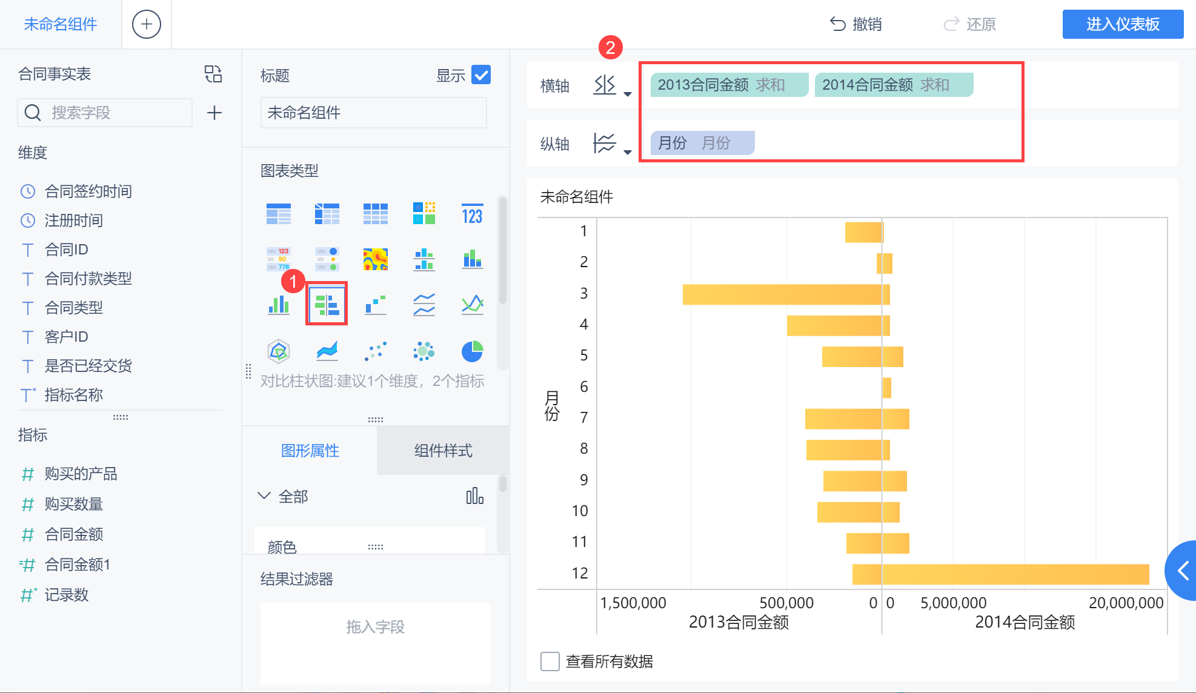
Task: Collapse the 全部 section chevron
Action: click(264, 496)
